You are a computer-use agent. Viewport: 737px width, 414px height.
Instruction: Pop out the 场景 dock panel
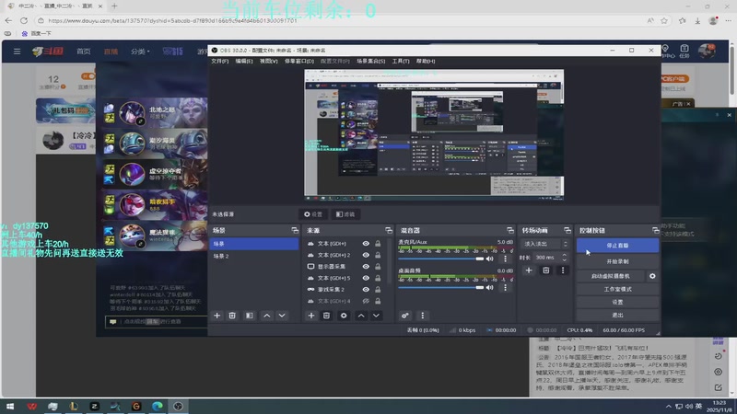click(295, 231)
